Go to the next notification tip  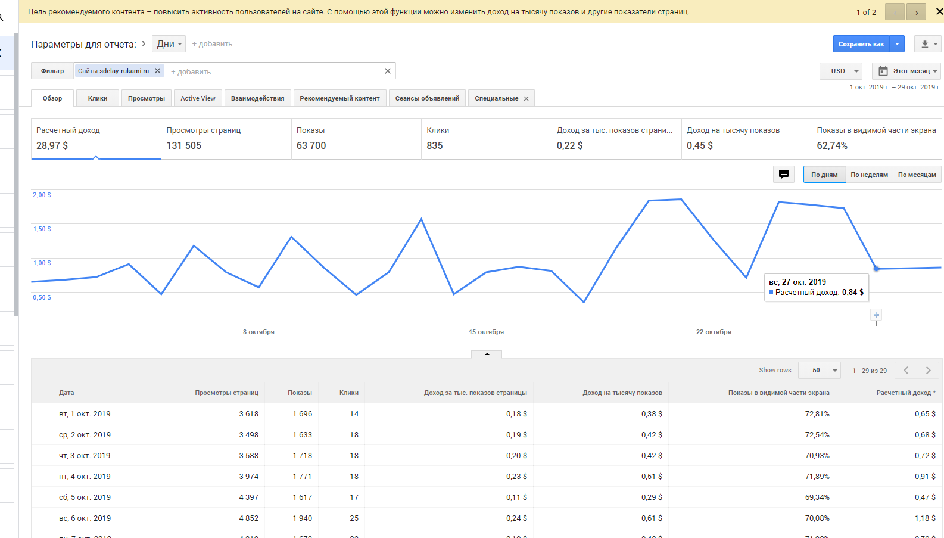(x=916, y=12)
